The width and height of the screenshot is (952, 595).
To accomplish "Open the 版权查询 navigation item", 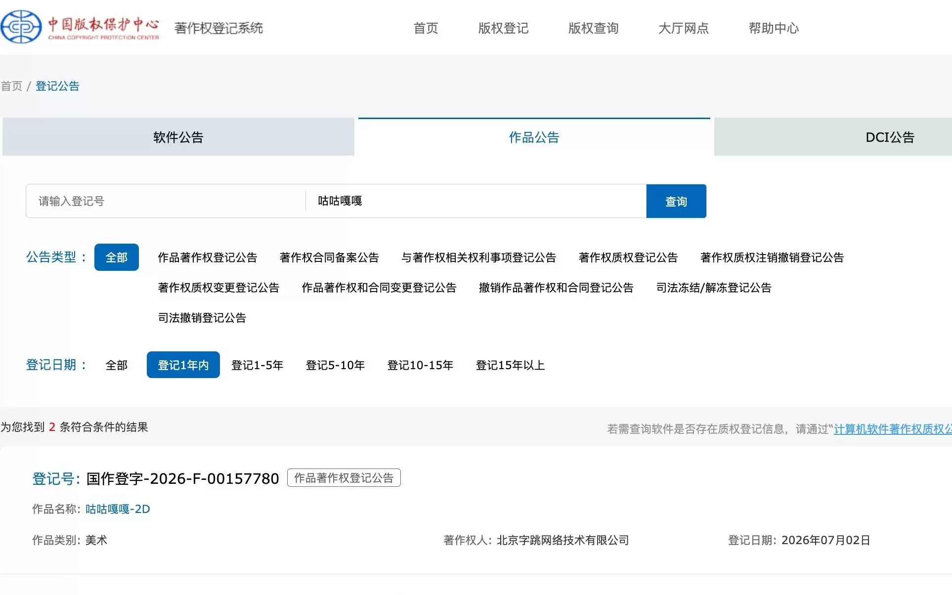I will [593, 28].
